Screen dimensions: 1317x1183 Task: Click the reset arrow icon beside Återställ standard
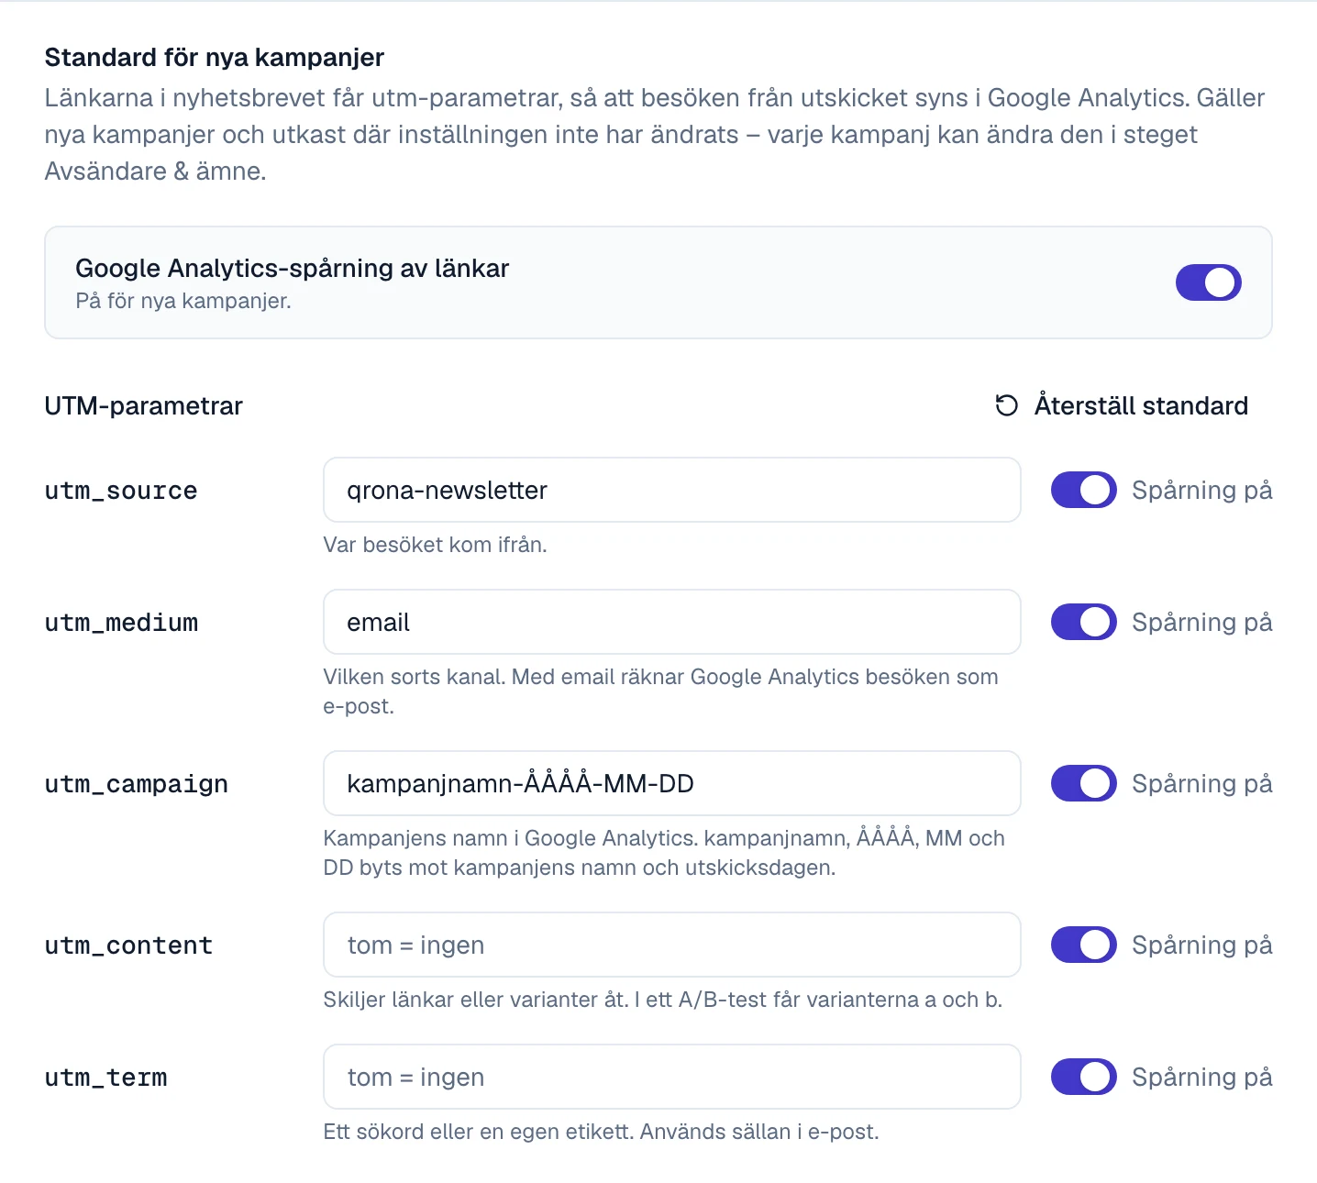coord(1007,405)
